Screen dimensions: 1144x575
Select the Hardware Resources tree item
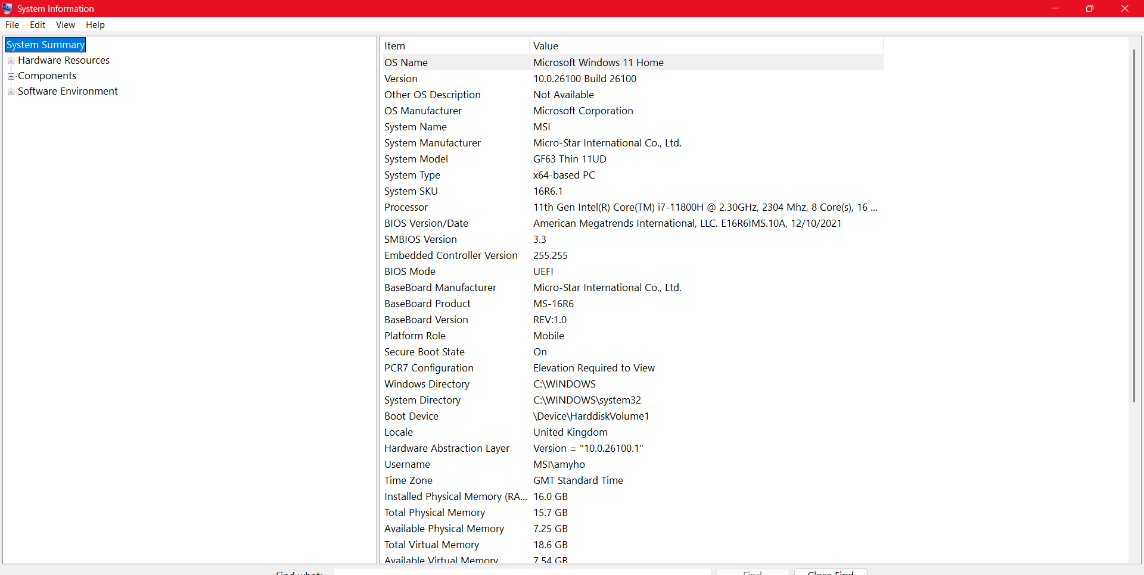click(x=64, y=60)
